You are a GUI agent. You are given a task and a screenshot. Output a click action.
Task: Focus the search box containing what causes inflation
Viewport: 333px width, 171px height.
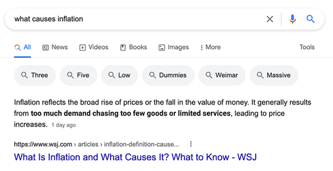pos(136,19)
